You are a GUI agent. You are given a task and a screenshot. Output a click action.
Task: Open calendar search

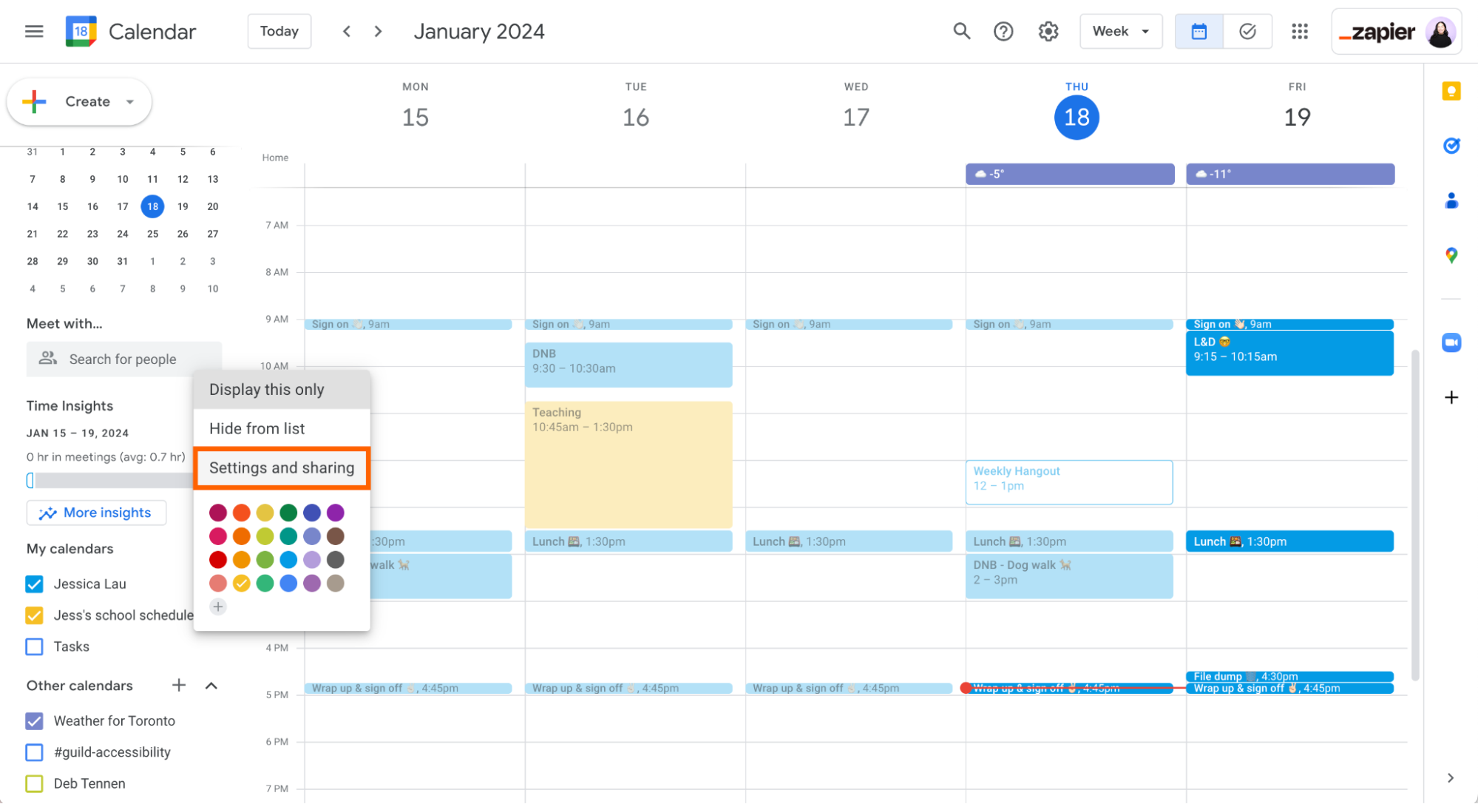click(961, 31)
